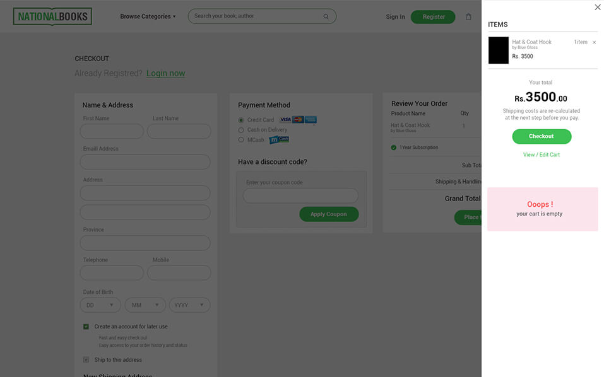The height and width of the screenshot is (377, 604).
Task: Click the Sign In menu item
Action: [x=395, y=17]
